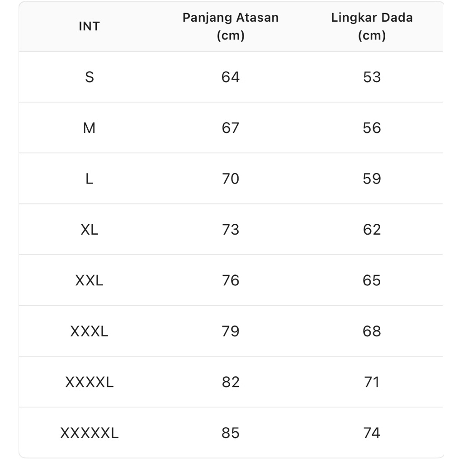The image size is (463, 463).
Task: Click the INT column header
Action: tap(89, 27)
